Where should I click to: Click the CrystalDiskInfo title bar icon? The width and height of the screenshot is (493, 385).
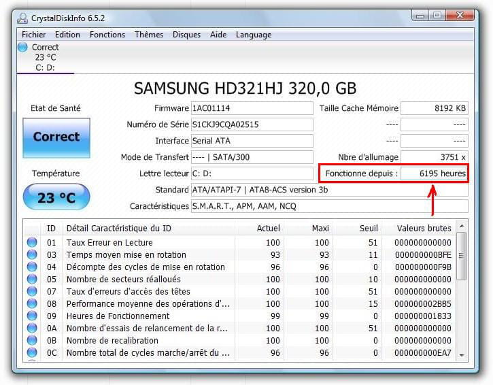(22, 18)
